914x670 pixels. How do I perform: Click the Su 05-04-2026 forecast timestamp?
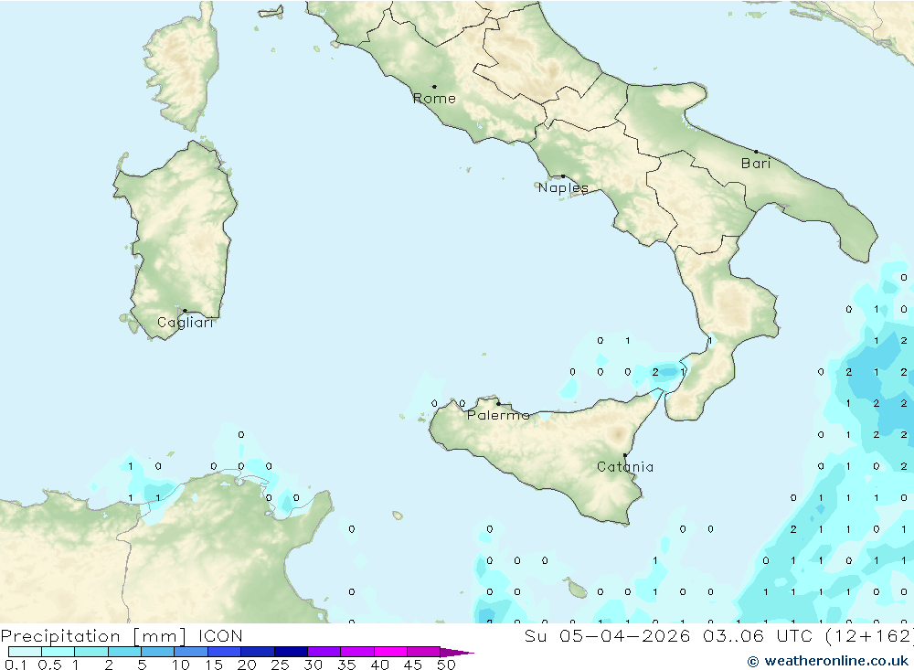[x=718, y=635]
